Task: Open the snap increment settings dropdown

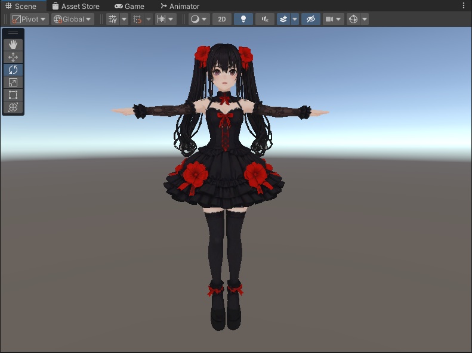Action: click(x=165, y=19)
